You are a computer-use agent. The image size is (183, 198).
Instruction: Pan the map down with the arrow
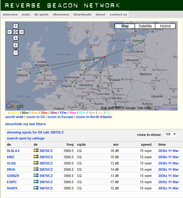point(16,38)
